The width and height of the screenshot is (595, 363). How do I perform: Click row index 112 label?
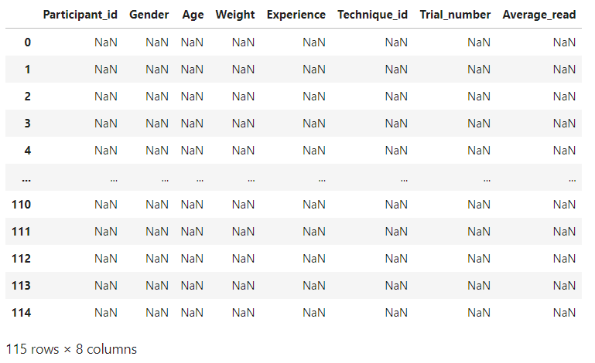pyautogui.click(x=21, y=259)
